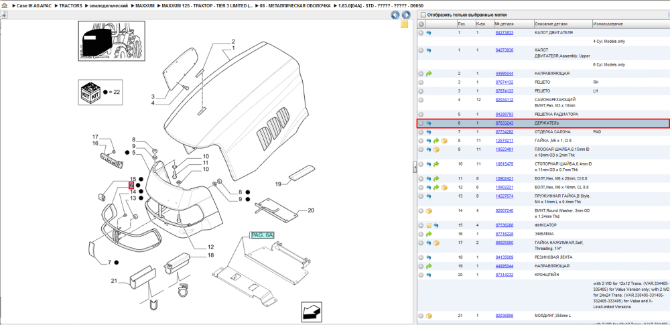Click box icon for part 82007240

(429, 210)
